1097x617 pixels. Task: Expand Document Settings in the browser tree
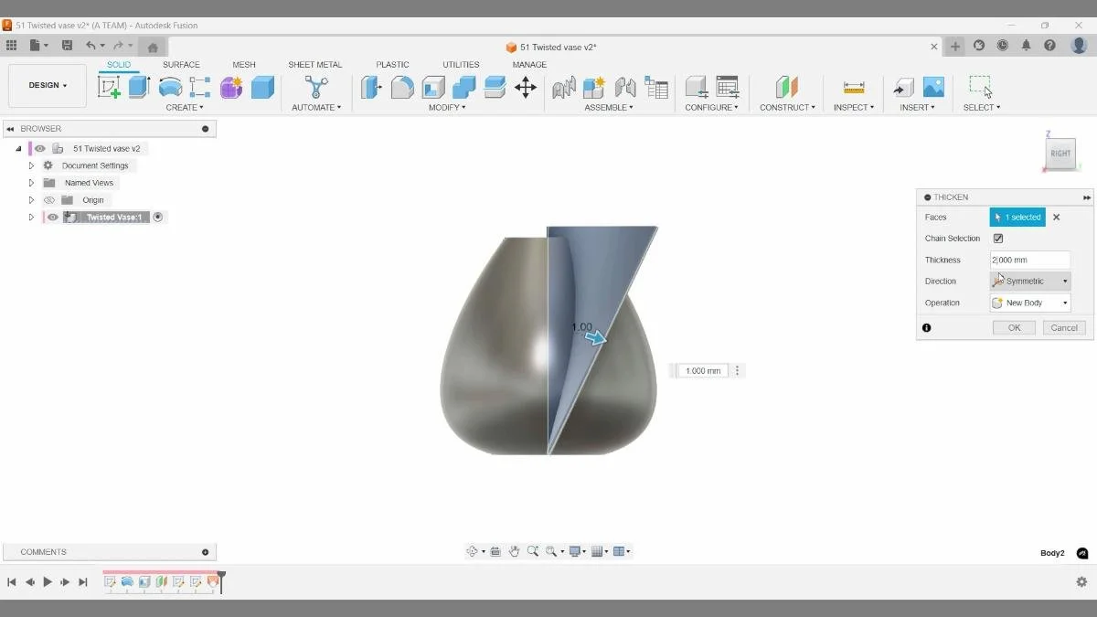(31, 165)
